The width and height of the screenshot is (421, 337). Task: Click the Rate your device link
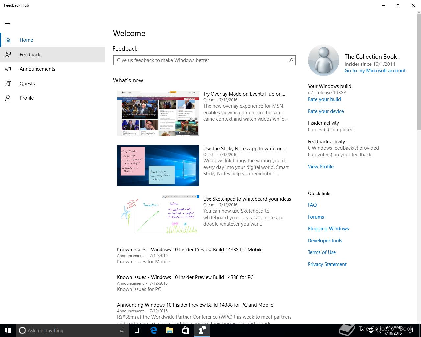click(326, 111)
